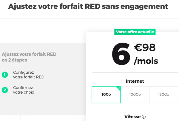The image size is (179, 121).
Task: Click "Confirmez votre choix" step text
Action: [x=23, y=90]
